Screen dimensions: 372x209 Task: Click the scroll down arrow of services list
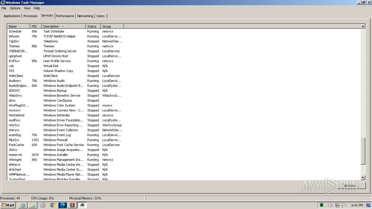[363, 178]
